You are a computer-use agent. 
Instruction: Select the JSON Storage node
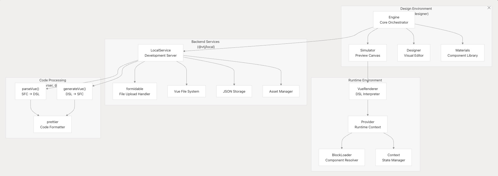tap(234, 91)
